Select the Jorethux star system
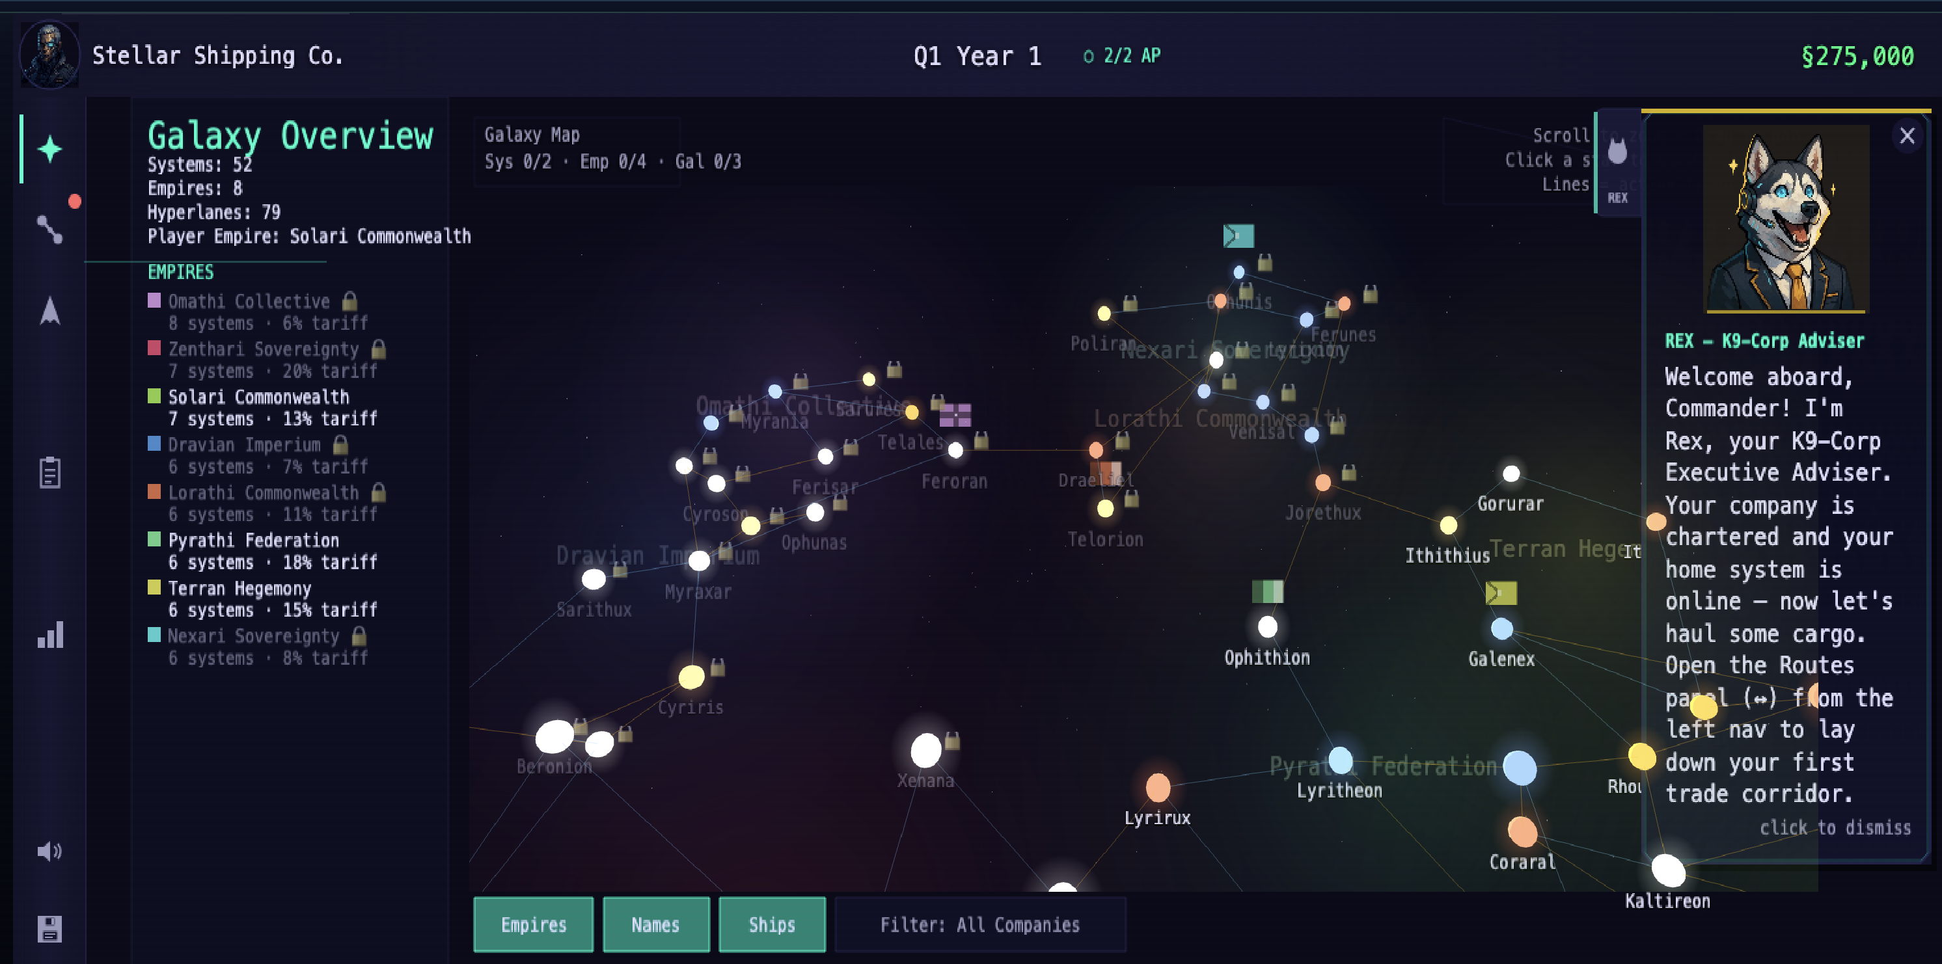 click(x=1323, y=483)
